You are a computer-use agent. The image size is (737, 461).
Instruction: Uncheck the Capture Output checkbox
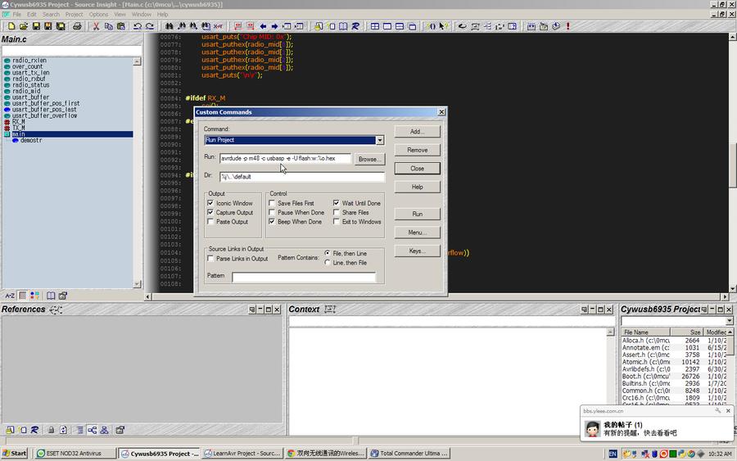[x=210, y=212]
